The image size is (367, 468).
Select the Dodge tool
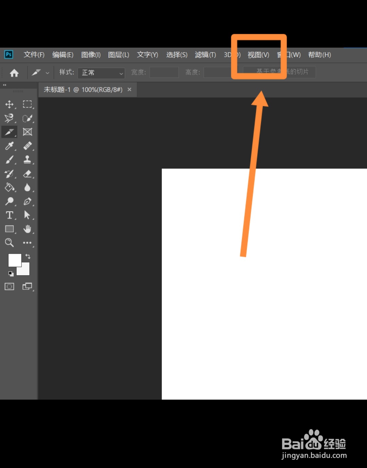coord(10,201)
